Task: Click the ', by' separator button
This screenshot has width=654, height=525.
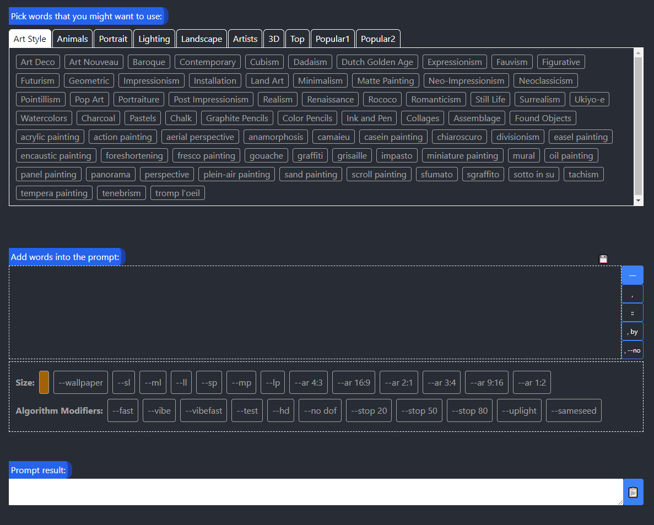Action: 633,332
